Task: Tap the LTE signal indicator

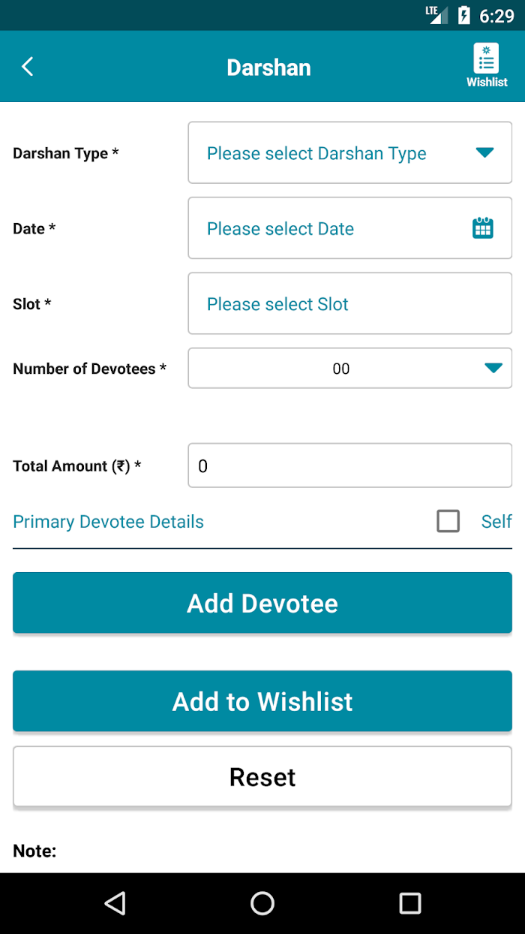Action: (x=436, y=14)
